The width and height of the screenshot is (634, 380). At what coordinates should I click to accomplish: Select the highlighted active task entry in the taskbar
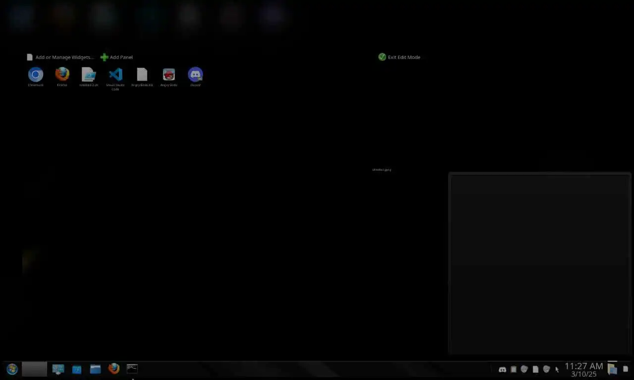pos(34,369)
